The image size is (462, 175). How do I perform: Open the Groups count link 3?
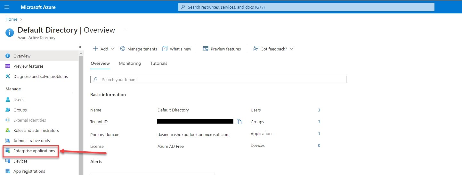click(319, 122)
